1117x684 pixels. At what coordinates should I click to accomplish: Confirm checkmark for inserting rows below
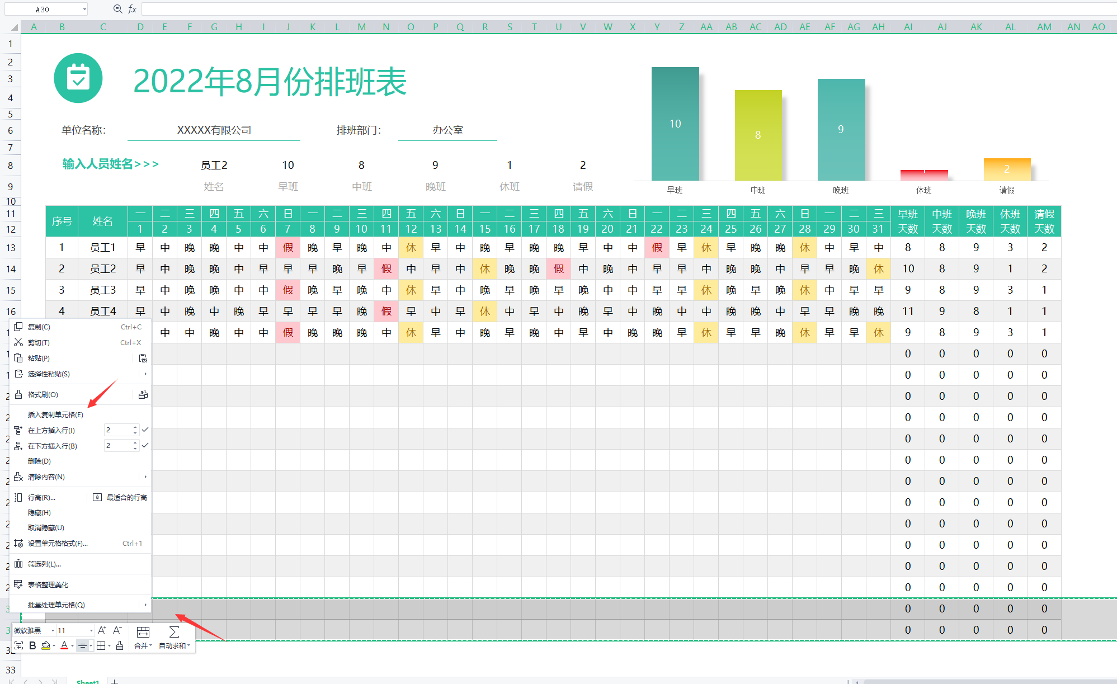tap(145, 446)
